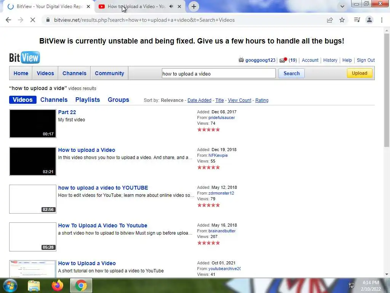Stop page loading with X button

(x=33, y=20)
